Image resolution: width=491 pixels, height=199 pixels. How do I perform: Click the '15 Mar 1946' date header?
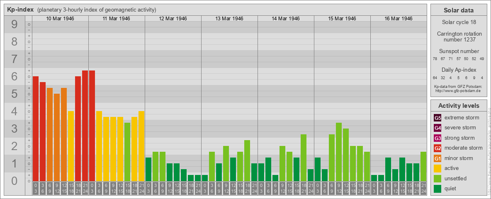tap(342, 19)
